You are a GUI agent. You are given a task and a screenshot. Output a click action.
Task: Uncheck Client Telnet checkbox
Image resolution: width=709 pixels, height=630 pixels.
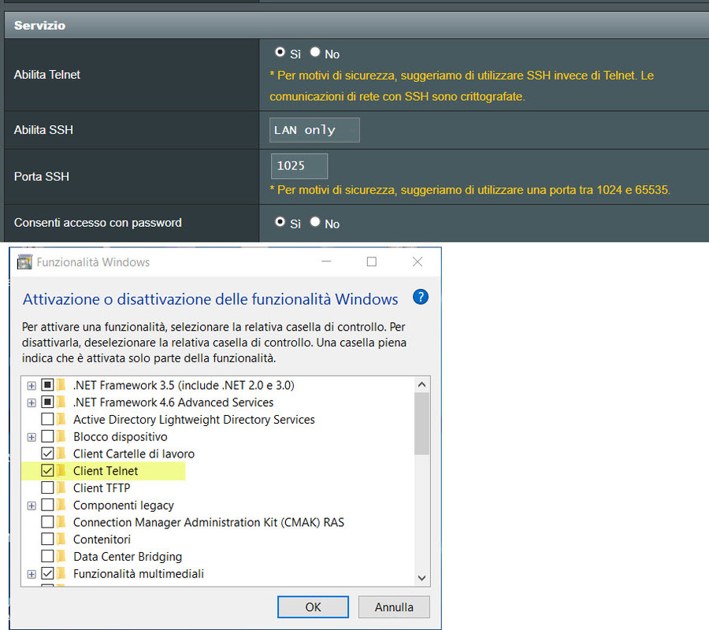pyautogui.click(x=47, y=470)
